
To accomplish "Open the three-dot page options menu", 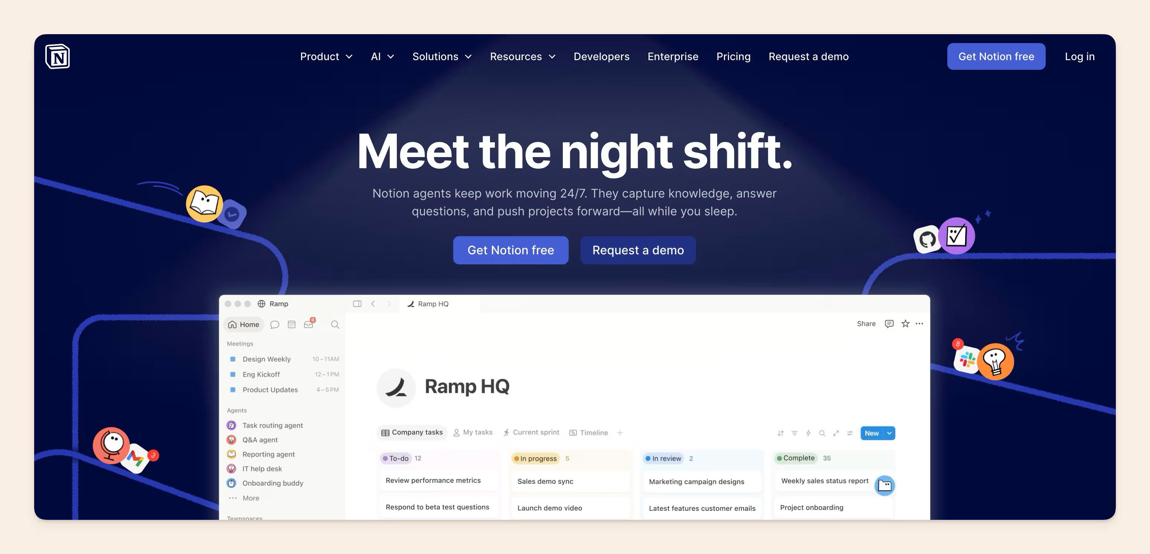I will [x=919, y=324].
